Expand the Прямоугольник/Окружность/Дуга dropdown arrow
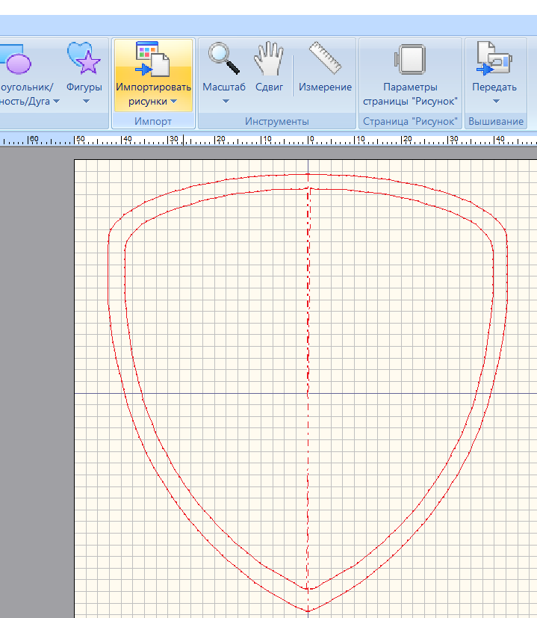Image resolution: width=537 pixels, height=618 pixels. click(57, 102)
